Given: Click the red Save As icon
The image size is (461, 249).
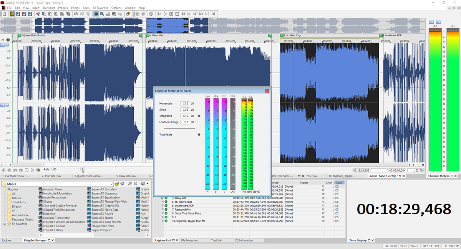Looking at the screenshot, I should [x=24, y=14].
